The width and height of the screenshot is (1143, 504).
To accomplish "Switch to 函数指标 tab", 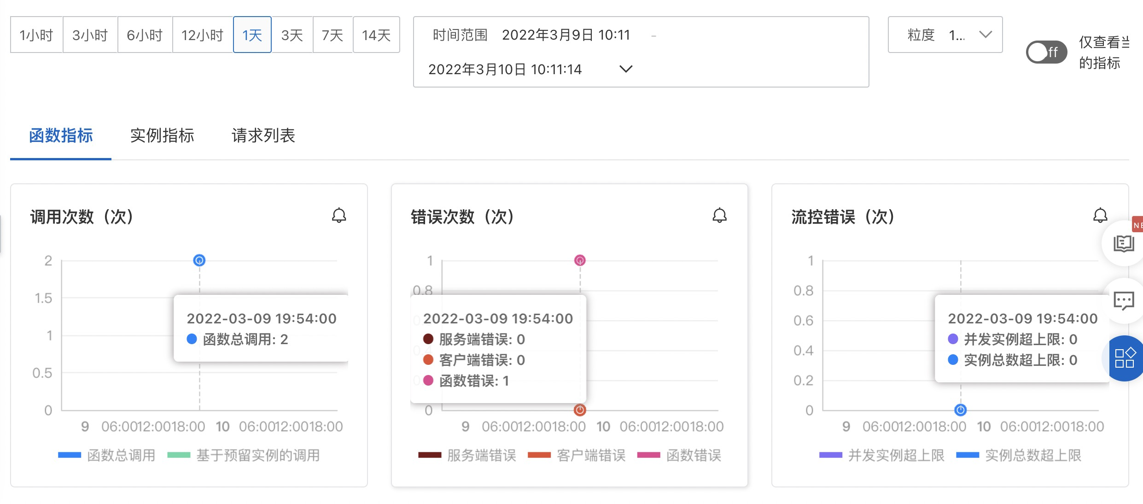I will coord(61,135).
